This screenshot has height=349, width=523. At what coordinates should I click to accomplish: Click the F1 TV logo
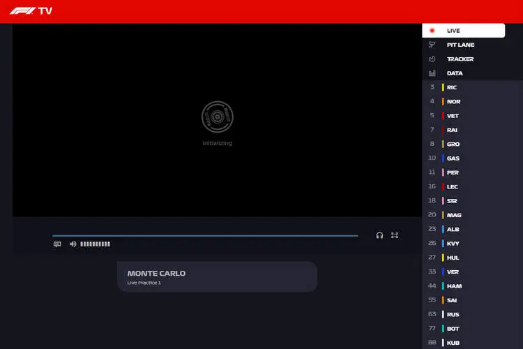[x=31, y=11]
